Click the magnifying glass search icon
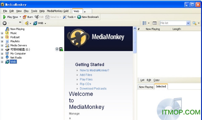 pos(194,23)
